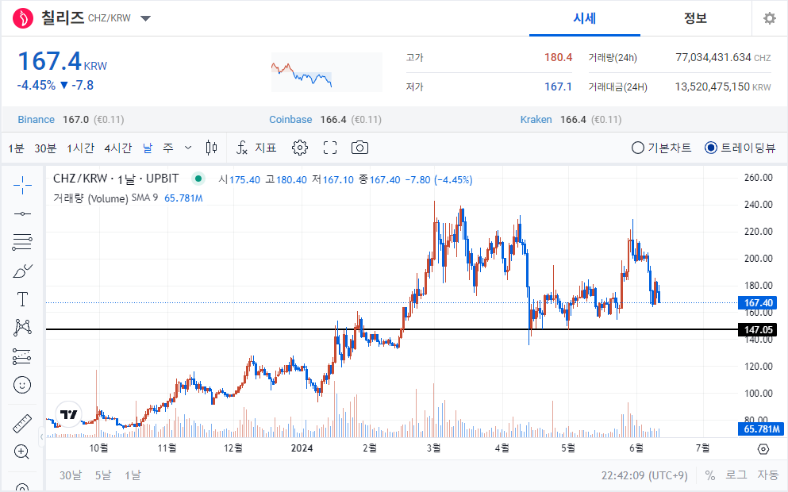
Task: Set interval to 주 (weekly)
Action: point(168,148)
